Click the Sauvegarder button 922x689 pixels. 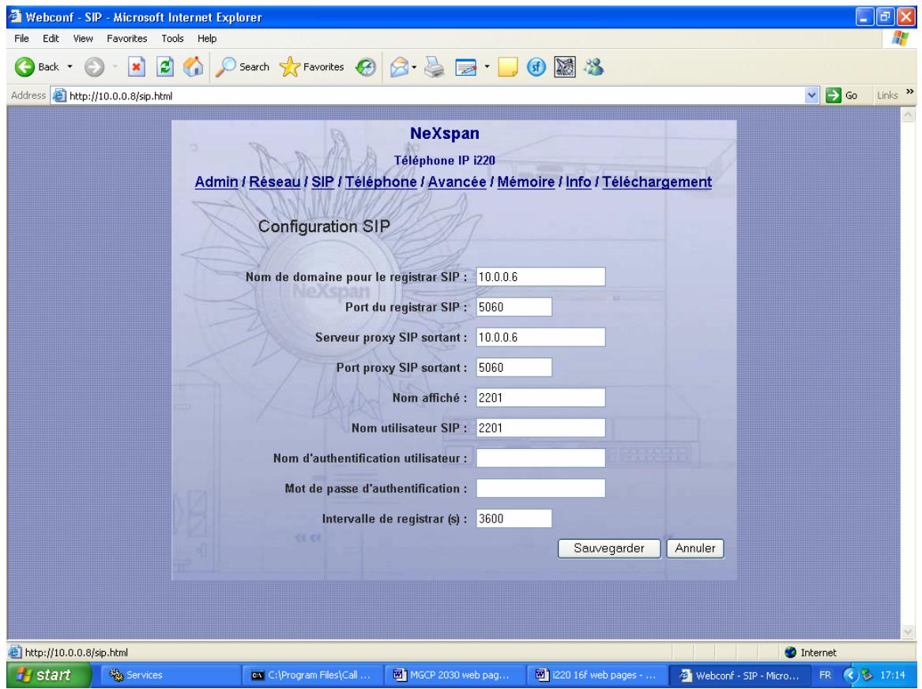[608, 549]
